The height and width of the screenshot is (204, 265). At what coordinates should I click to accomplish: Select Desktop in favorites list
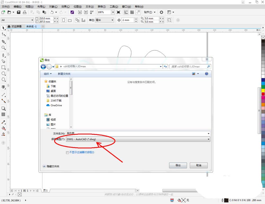pos(51,91)
